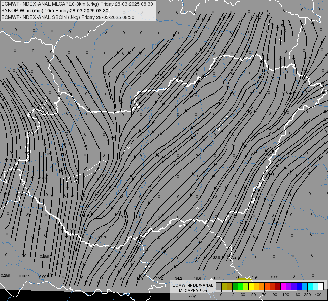The width and height of the screenshot is (328, 301).
Task: Click the SYNOP Wind 10m title line
Action: 55,11
